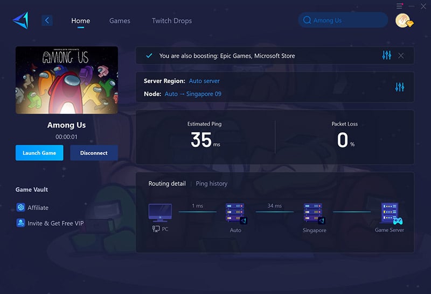Switch to the Games tab
The image size is (431, 294).
pyautogui.click(x=120, y=20)
